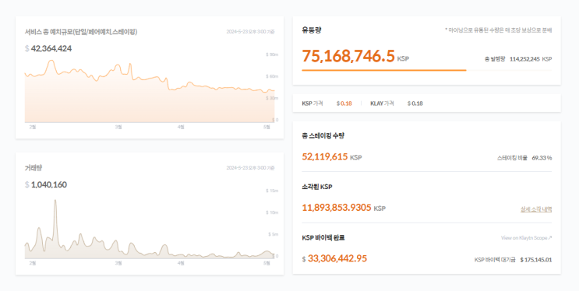Click the KSP 바이백 완료 heading
579x291 pixels.
323,237
